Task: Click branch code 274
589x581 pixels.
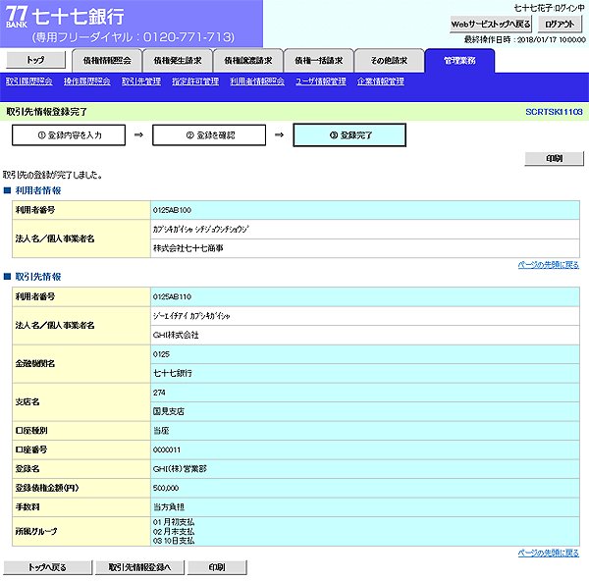Action: point(159,393)
